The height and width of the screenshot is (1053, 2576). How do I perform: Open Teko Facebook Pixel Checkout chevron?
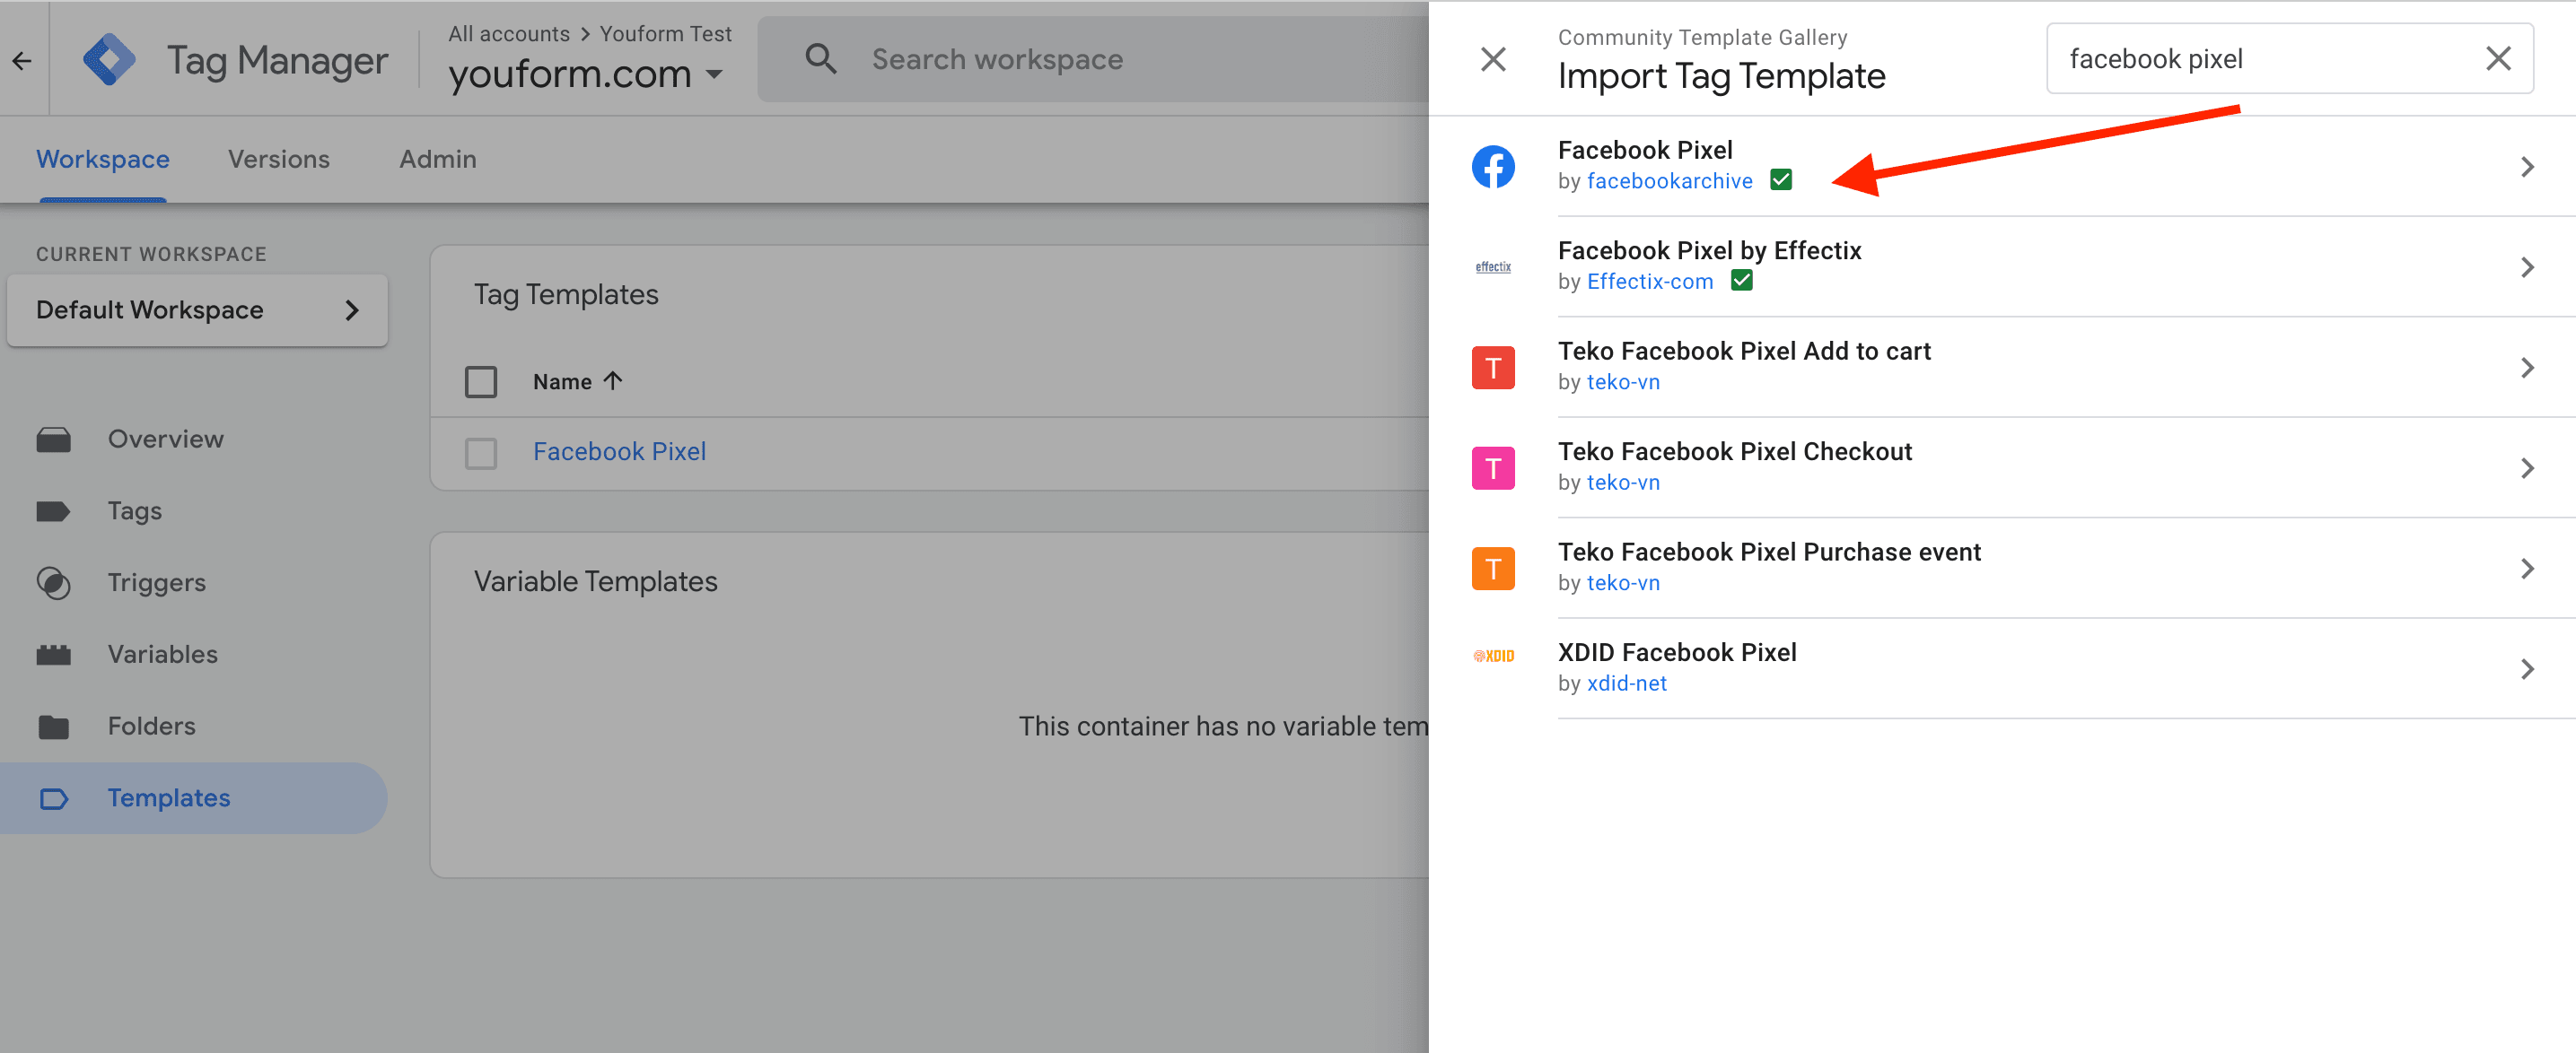[x=2527, y=468]
